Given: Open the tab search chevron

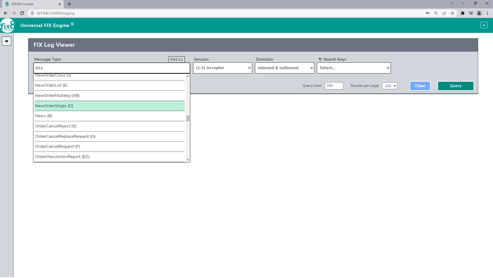Looking at the screenshot, I should (452, 3).
